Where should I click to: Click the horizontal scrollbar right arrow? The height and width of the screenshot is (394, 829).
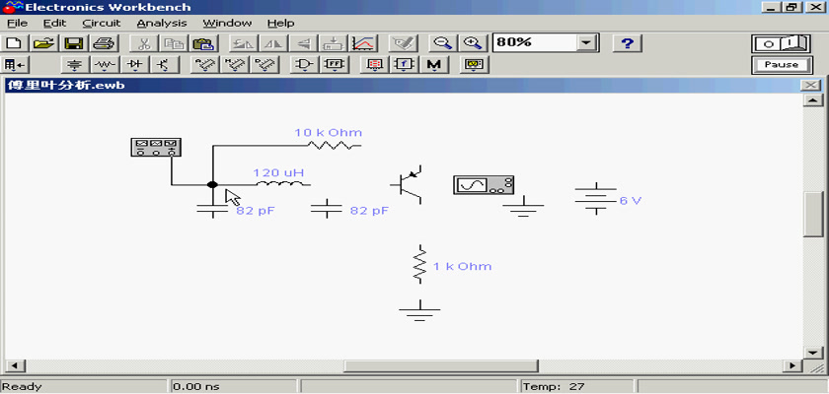[791, 365]
